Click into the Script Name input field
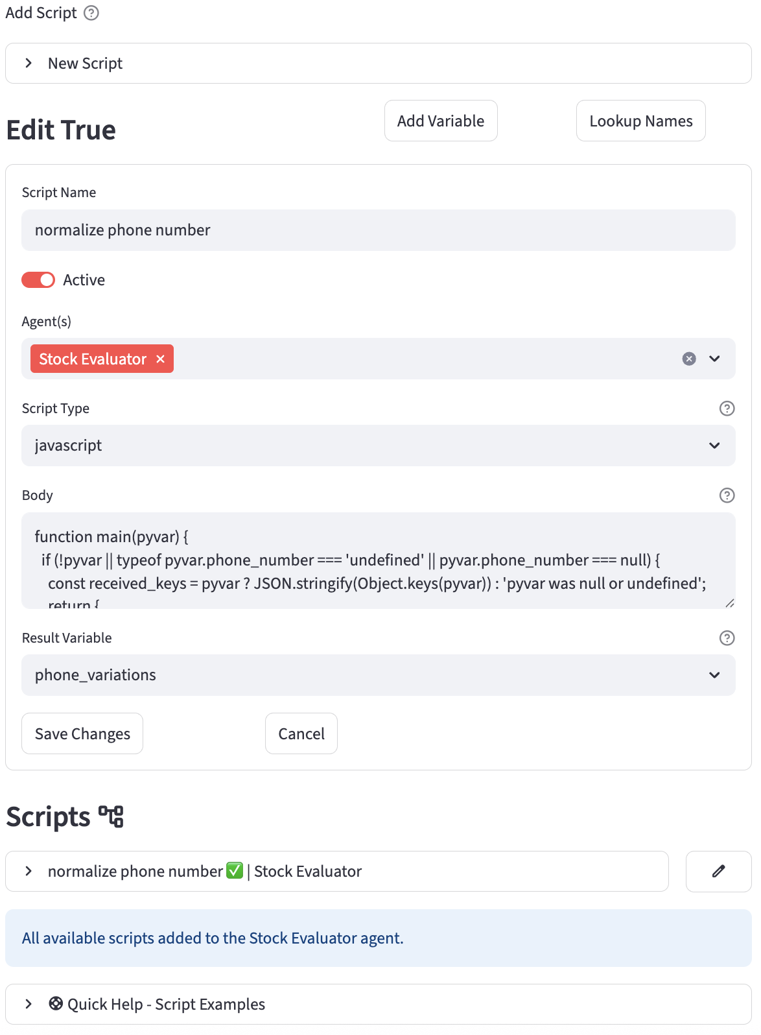The height and width of the screenshot is (1035, 761). (378, 230)
